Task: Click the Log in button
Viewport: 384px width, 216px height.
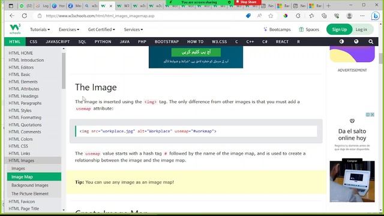Action: [x=361, y=29]
